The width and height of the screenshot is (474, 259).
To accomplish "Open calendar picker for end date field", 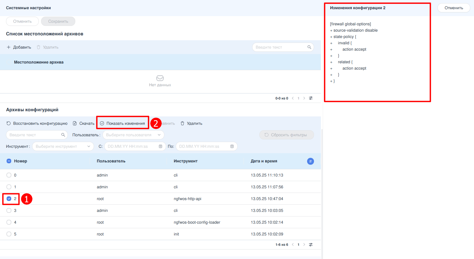I will [x=232, y=146].
